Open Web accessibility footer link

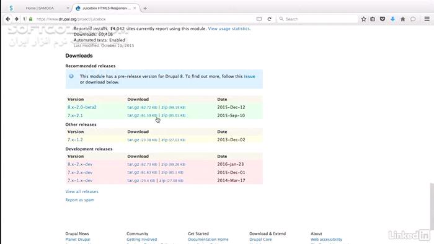coord(326,240)
